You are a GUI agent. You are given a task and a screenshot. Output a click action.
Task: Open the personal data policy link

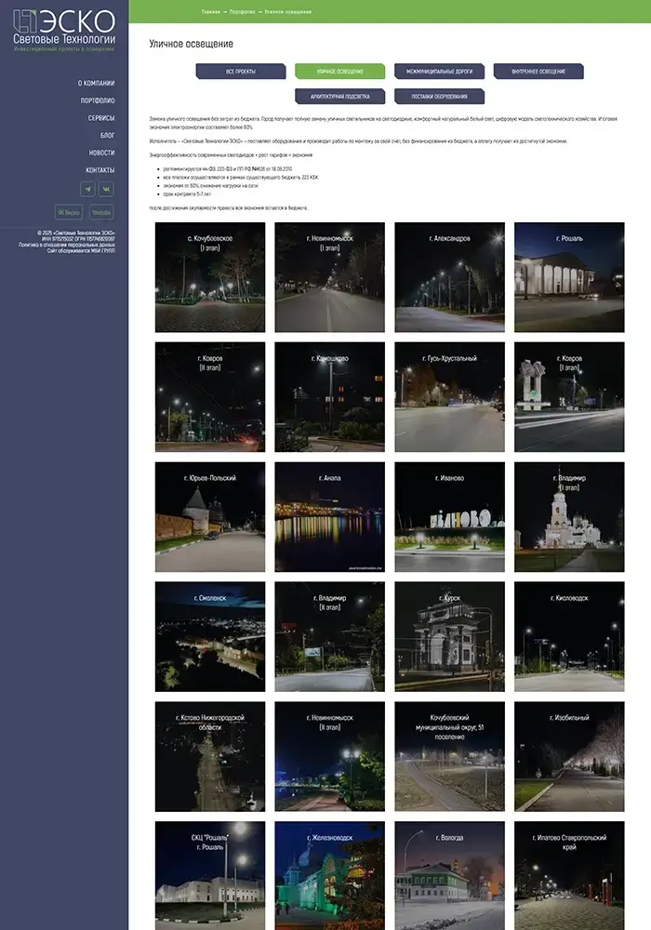pyautogui.click(x=66, y=245)
